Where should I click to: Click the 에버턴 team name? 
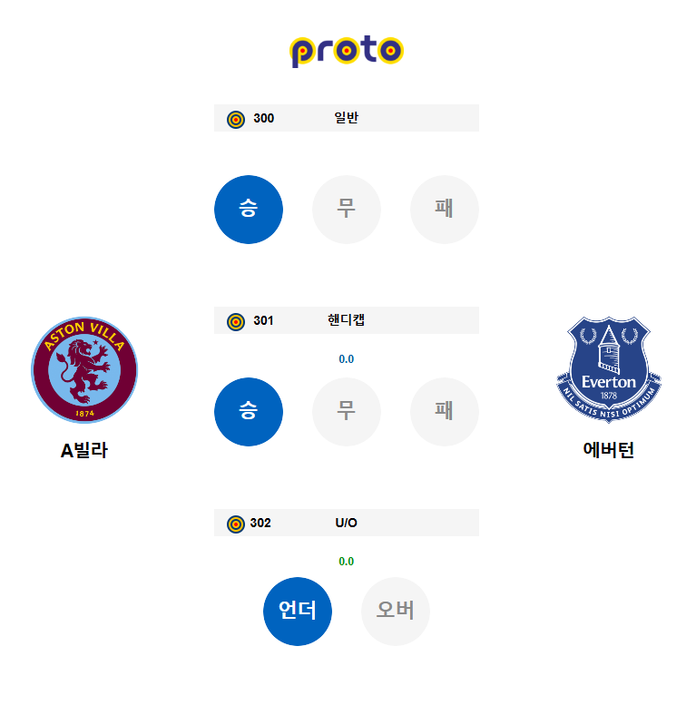(x=609, y=450)
